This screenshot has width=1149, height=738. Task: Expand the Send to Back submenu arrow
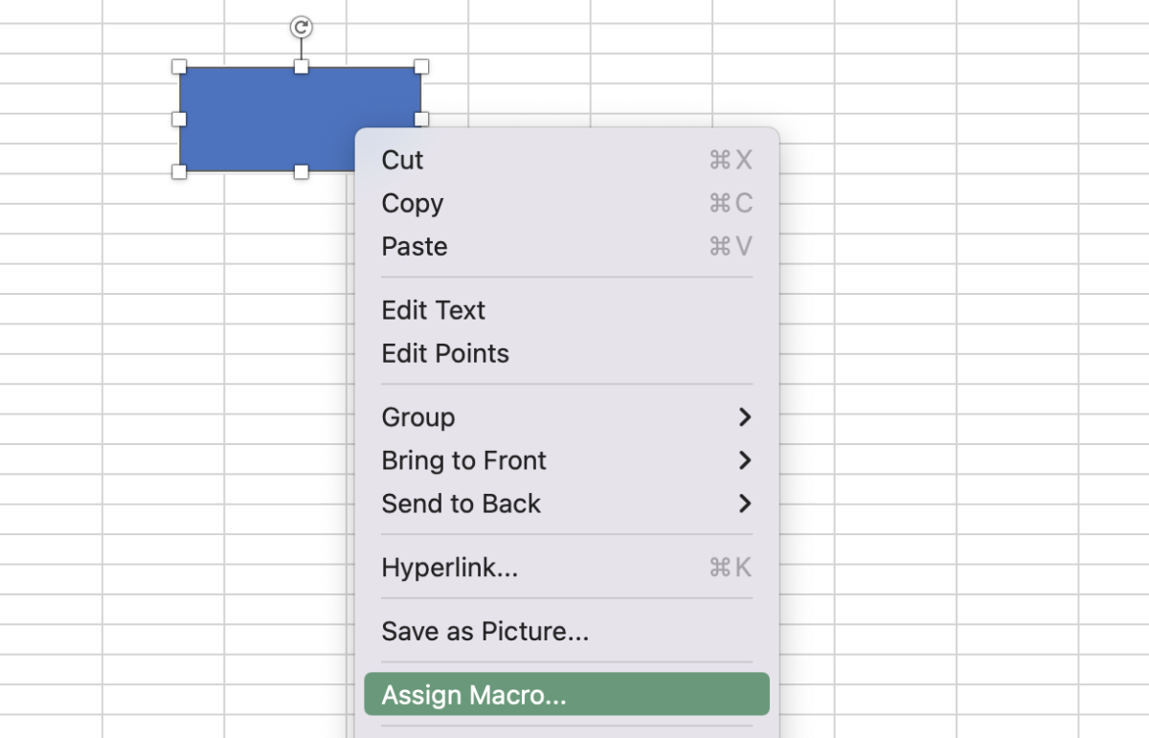745,503
